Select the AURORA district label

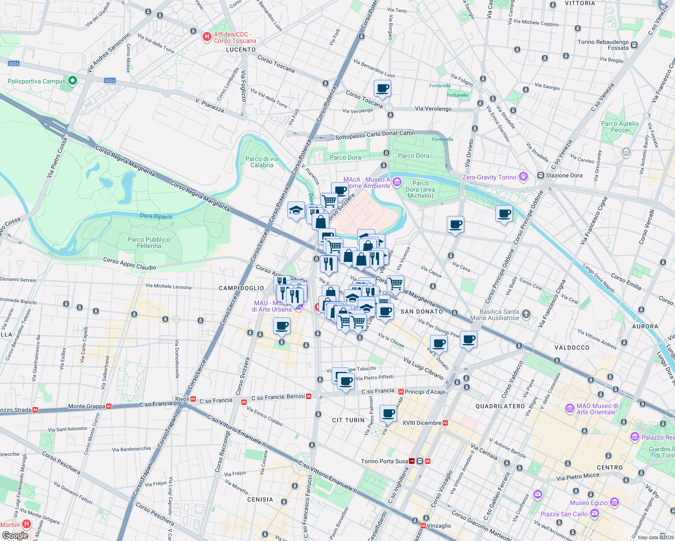point(645,326)
